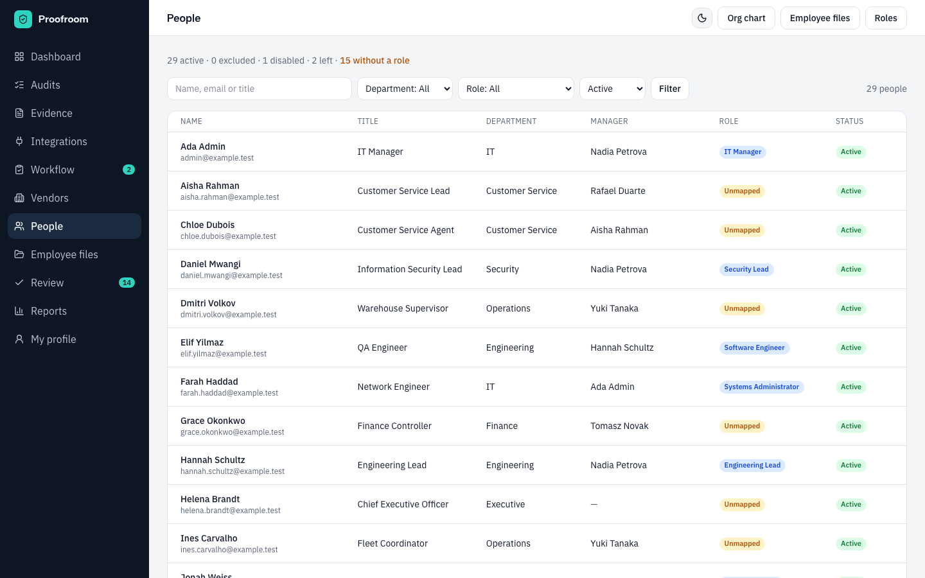The width and height of the screenshot is (925, 578).
Task: Select the Ada Admin name
Action: point(203,146)
